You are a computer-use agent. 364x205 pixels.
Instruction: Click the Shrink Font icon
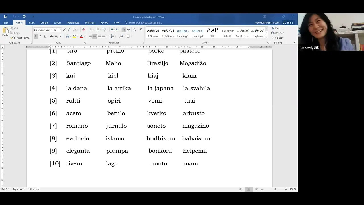(x=69, y=30)
